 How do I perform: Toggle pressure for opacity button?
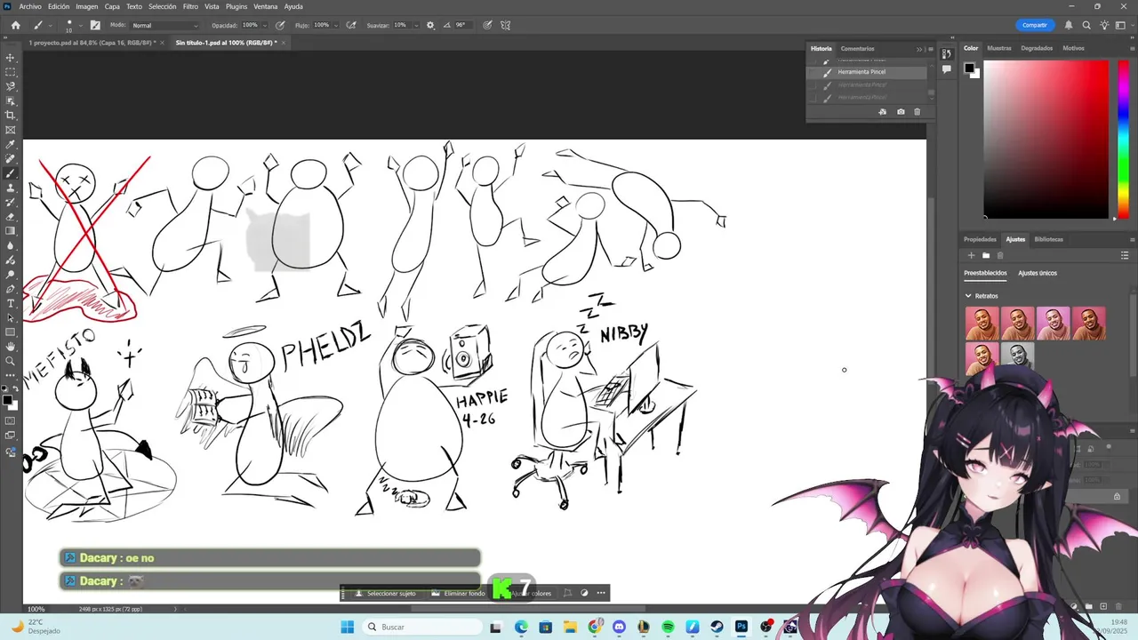point(281,25)
